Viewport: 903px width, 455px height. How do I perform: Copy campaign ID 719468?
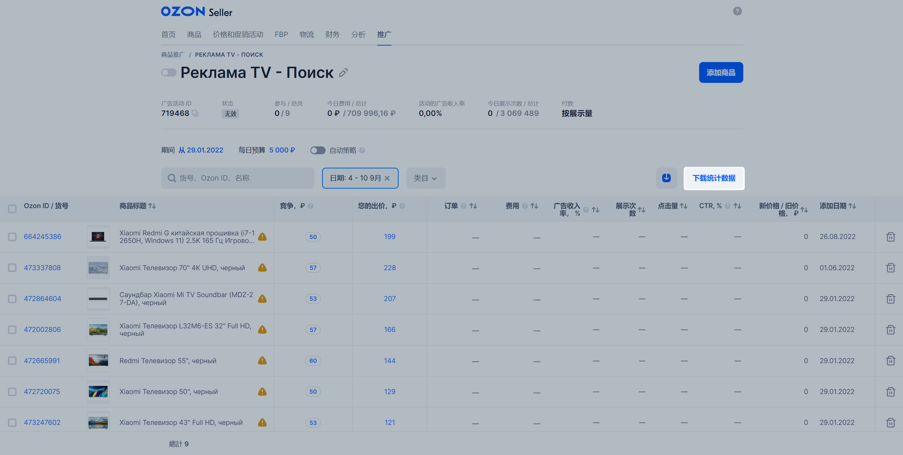(x=195, y=113)
